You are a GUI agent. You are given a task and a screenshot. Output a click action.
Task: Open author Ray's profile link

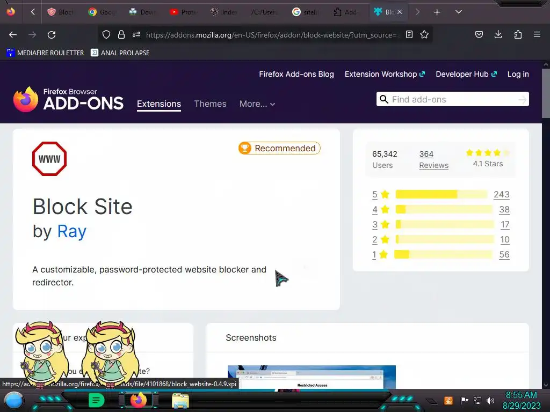(x=71, y=231)
